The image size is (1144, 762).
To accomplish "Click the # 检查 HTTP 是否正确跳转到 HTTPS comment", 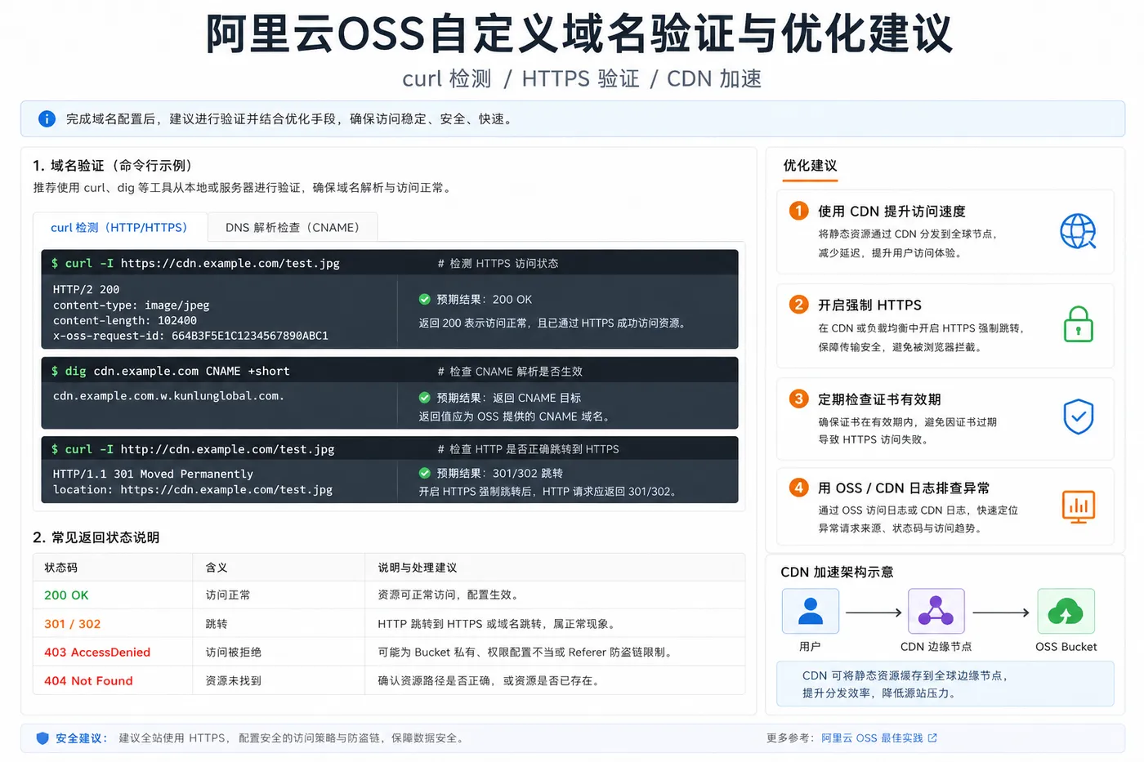I will [x=528, y=449].
